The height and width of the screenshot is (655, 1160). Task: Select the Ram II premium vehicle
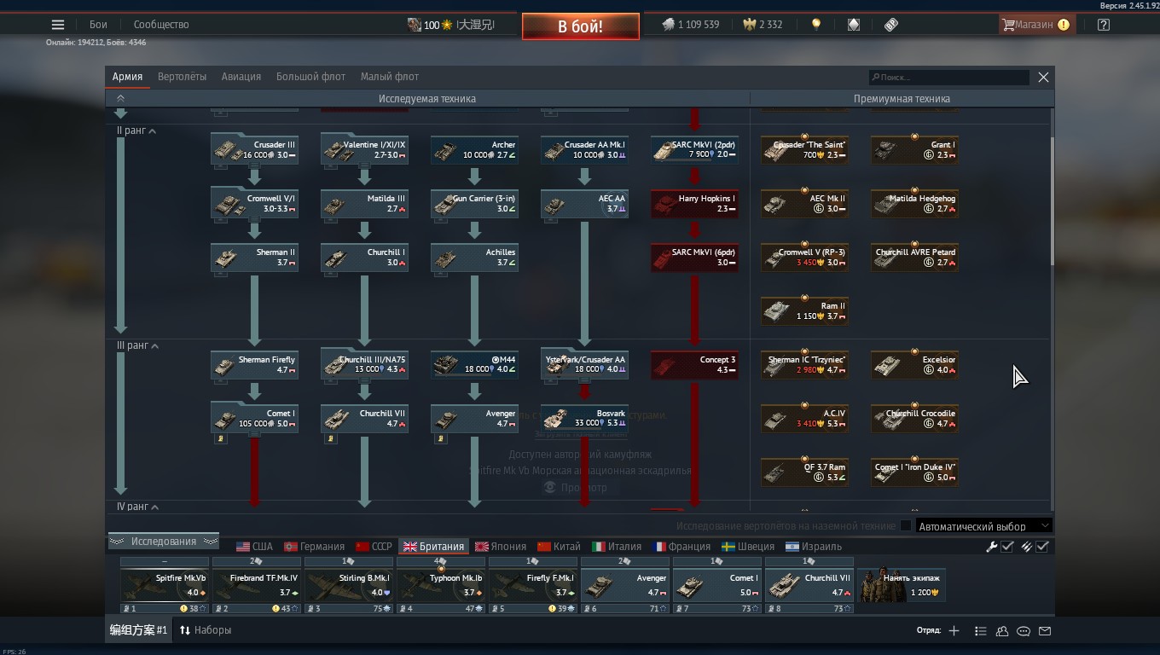[804, 311]
